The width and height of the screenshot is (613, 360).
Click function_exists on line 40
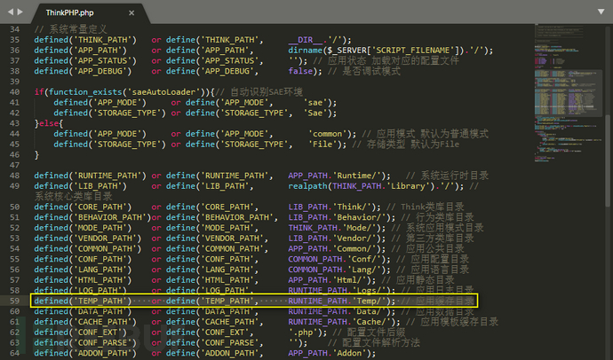(85, 92)
